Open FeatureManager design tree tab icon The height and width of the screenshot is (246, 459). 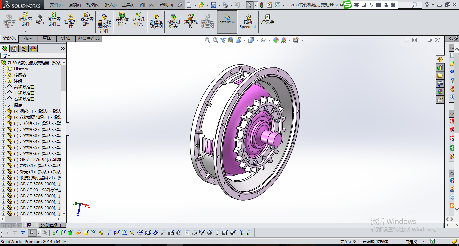pyautogui.click(x=5, y=49)
